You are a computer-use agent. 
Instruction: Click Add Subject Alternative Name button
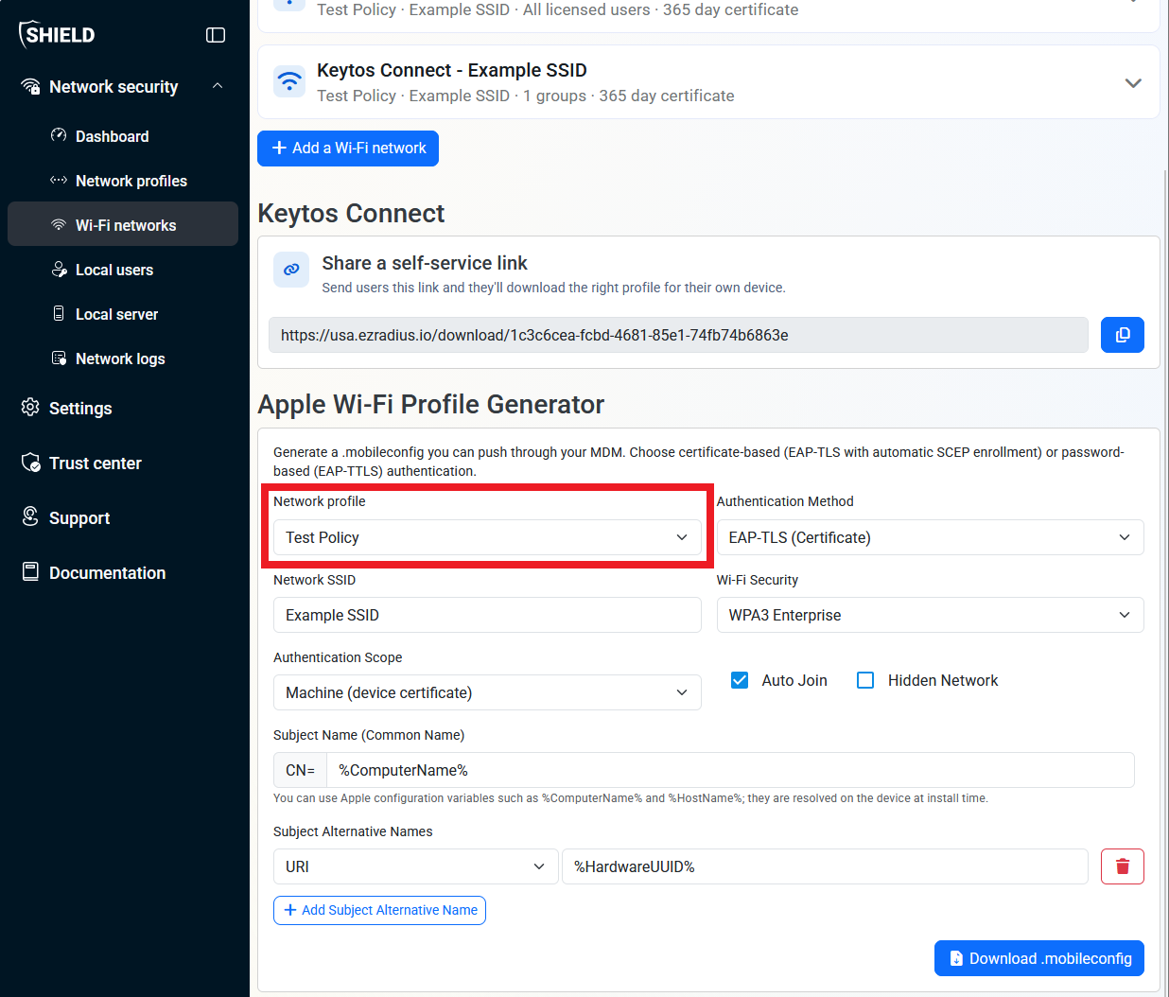click(379, 910)
